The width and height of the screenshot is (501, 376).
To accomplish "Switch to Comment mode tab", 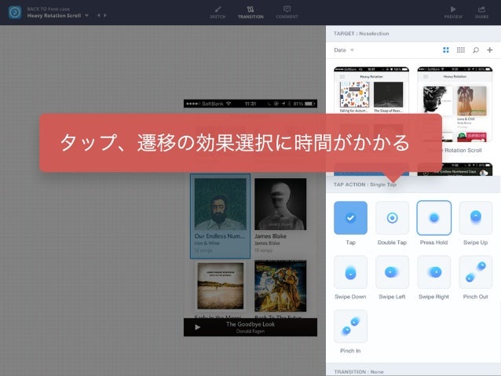I will coord(287,13).
